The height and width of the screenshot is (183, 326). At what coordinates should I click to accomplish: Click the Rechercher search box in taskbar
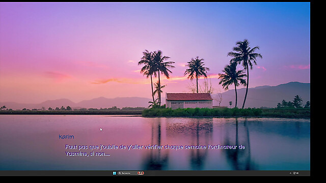131,173
